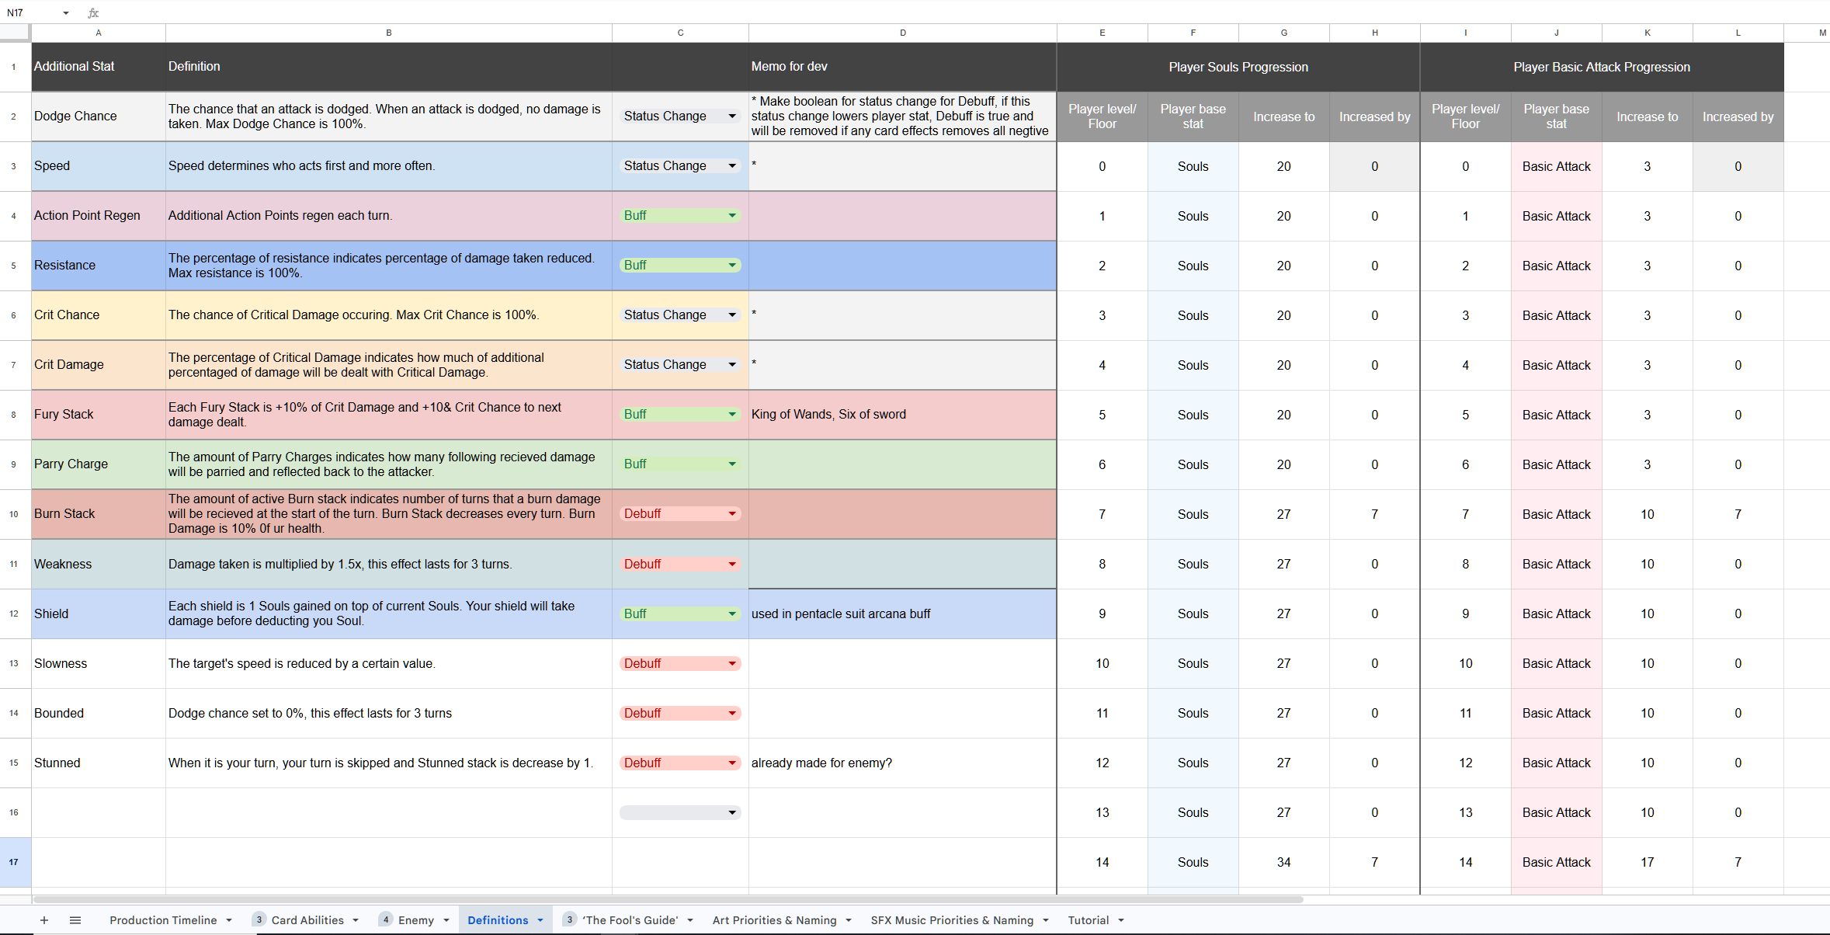
Task: Open 'The Fool's Guide' sheet tab
Action: click(x=630, y=920)
